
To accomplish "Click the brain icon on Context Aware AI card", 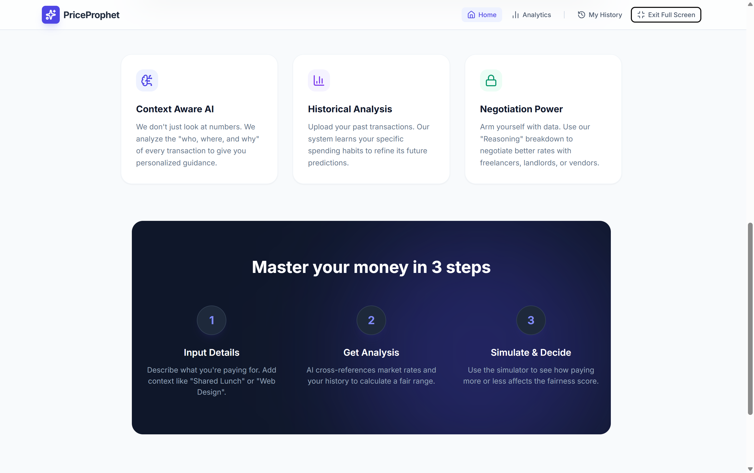I will 147,80.
